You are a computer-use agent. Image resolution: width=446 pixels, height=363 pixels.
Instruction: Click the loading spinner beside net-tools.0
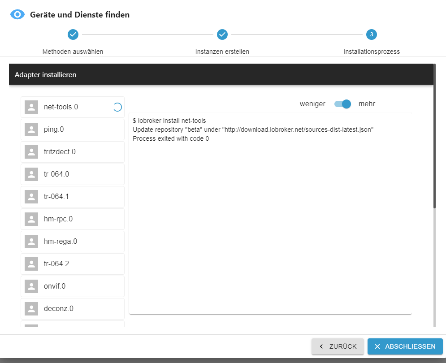pyautogui.click(x=117, y=107)
